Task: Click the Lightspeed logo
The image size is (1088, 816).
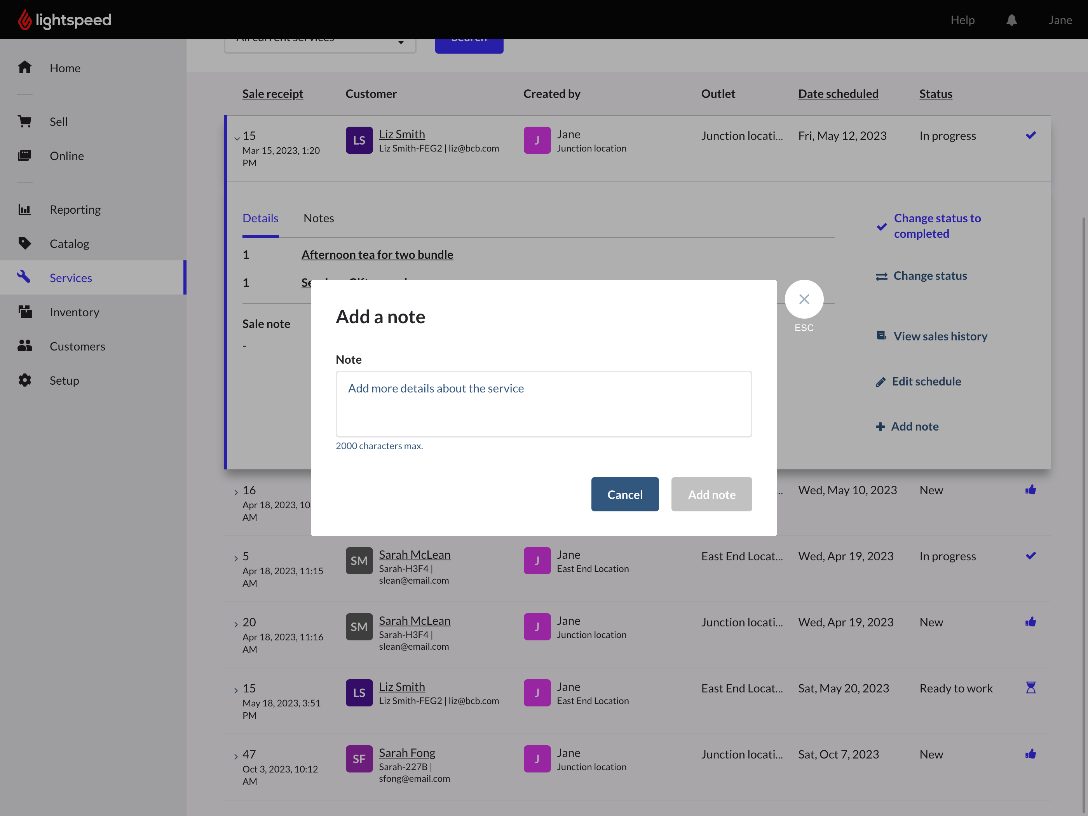Action: tap(65, 20)
